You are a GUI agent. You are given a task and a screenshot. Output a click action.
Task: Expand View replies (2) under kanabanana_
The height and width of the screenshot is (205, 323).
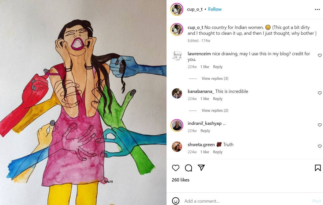(x=215, y=111)
